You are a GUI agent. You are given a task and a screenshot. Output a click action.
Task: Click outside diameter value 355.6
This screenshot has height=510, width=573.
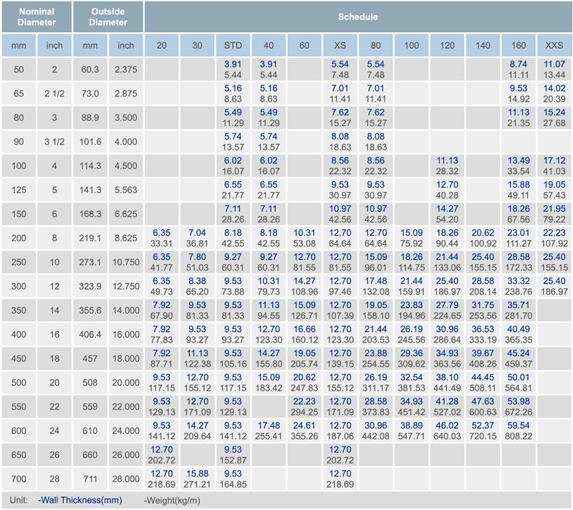click(x=90, y=311)
